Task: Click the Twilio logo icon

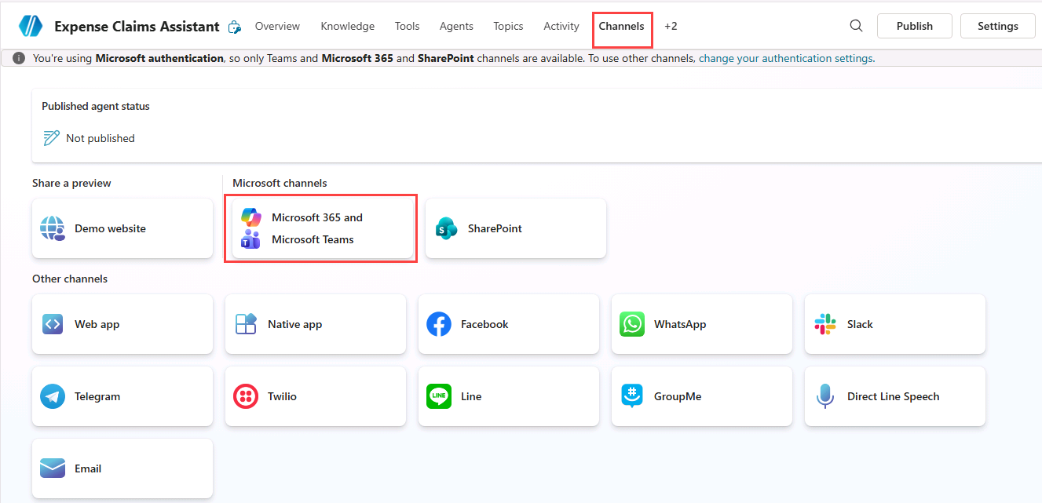Action: pos(246,396)
